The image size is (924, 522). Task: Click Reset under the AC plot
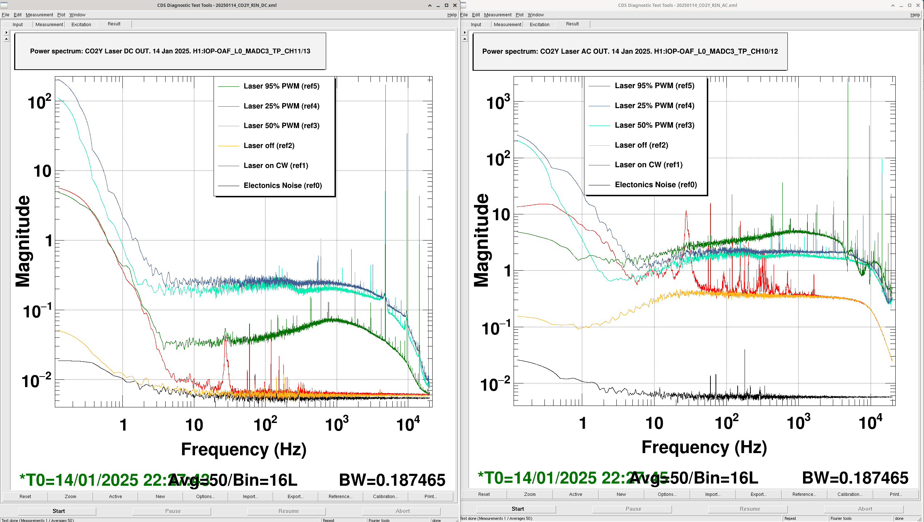[x=484, y=494]
